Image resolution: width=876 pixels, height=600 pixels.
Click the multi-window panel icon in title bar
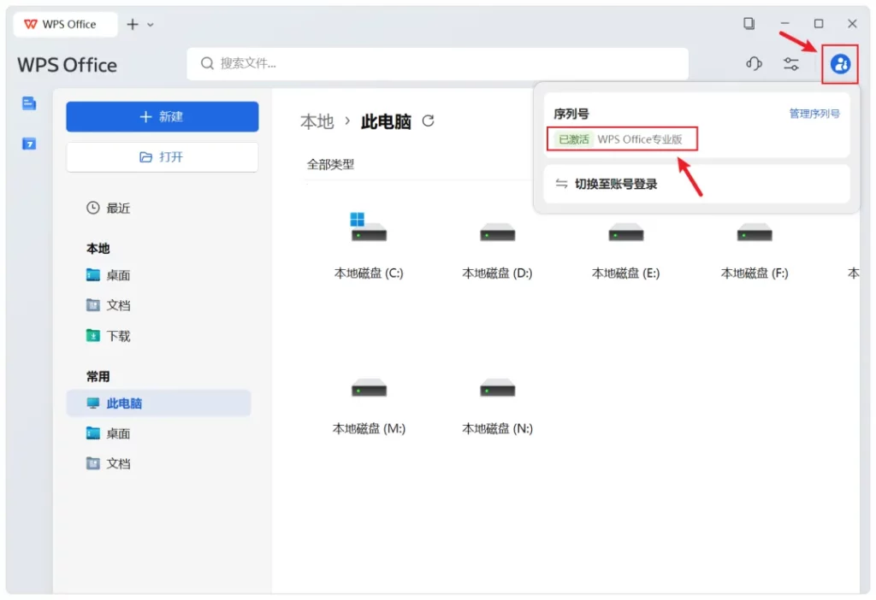tap(749, 23)
